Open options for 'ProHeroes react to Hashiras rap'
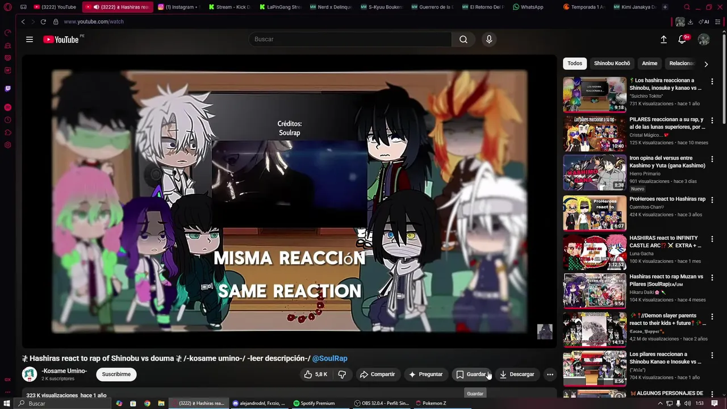 pyautogui.click(x=712, y=200)
